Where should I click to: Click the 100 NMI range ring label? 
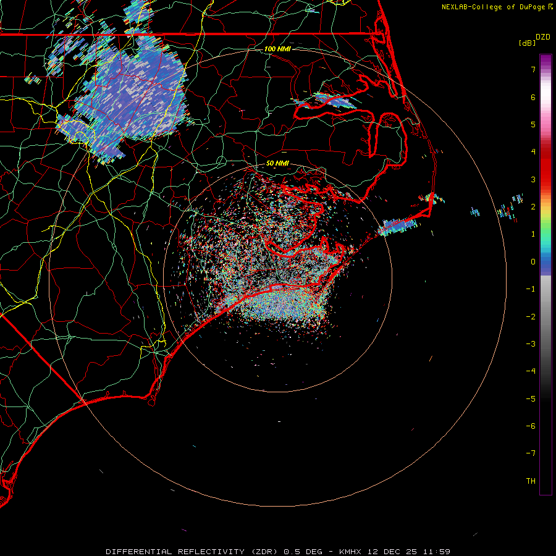(277, 49)
